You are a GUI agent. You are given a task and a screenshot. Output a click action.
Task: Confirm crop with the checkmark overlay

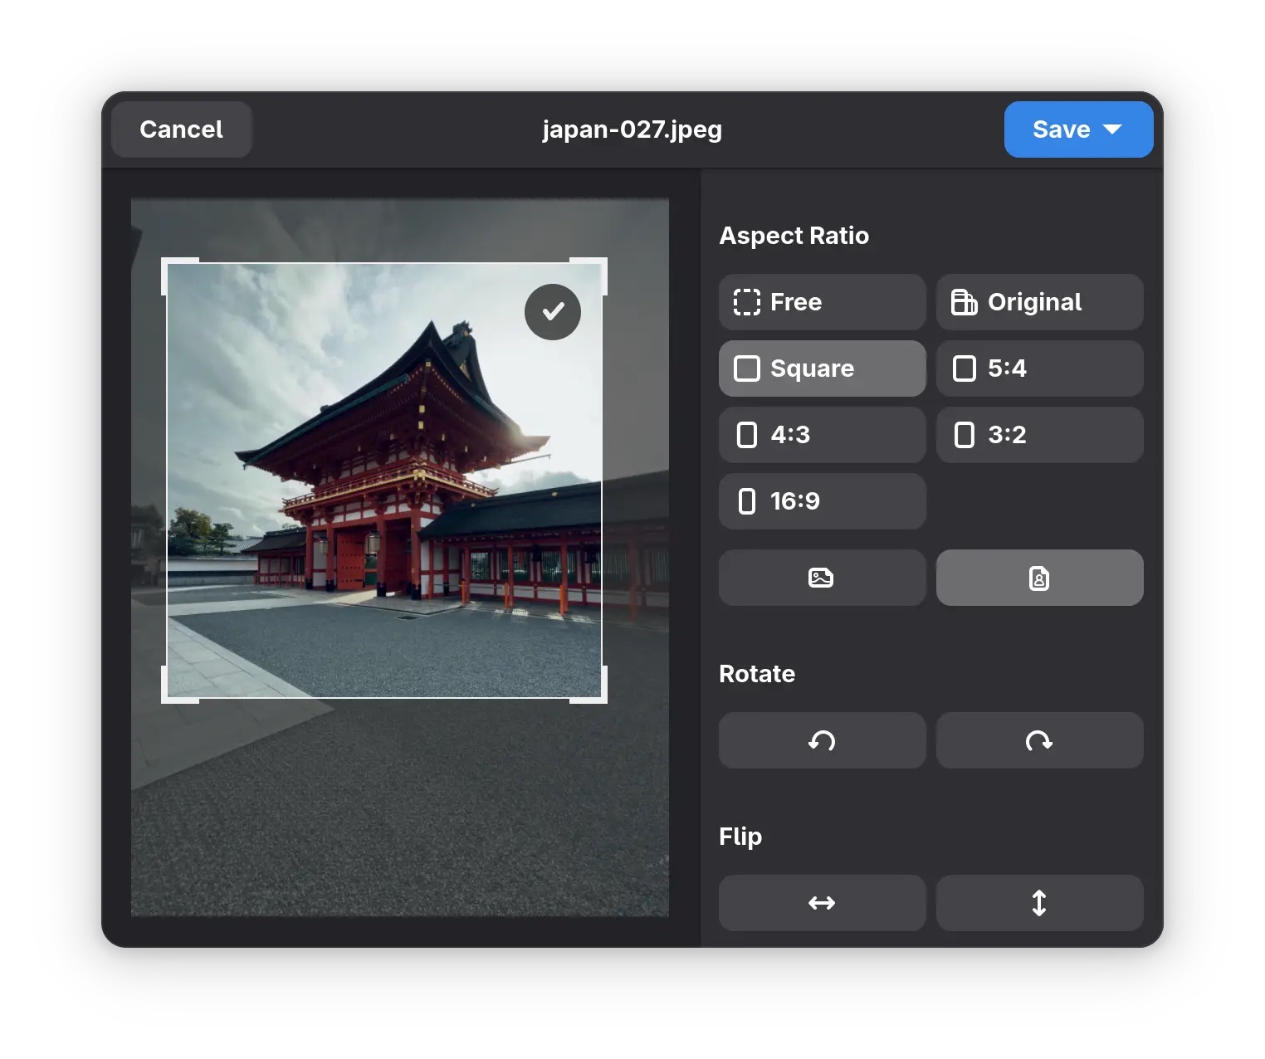[552, 312]
